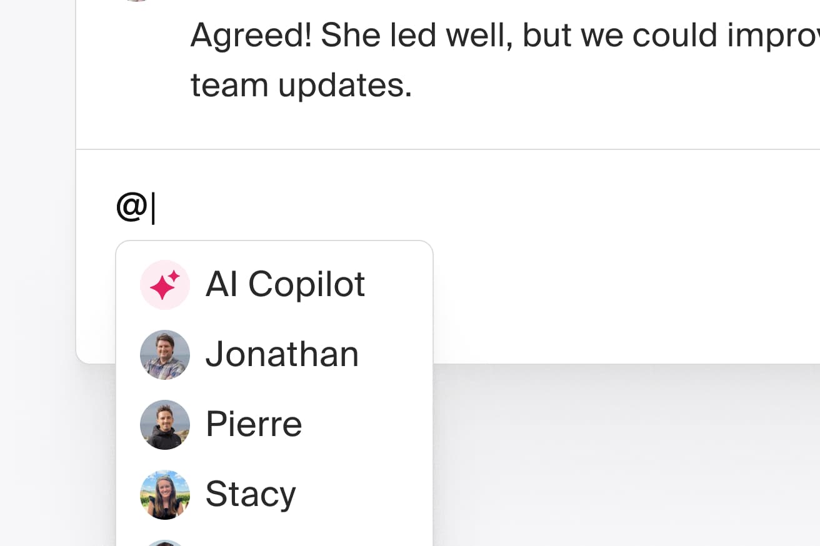Image resolution: width=820 pixels, height=546 pixels.
Task: Click the 'team updates.' line of the comment
Action: (x=301, y=86)
